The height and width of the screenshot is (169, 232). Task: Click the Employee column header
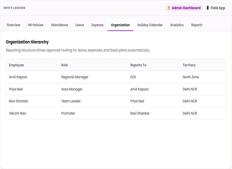tap(16, 65)
